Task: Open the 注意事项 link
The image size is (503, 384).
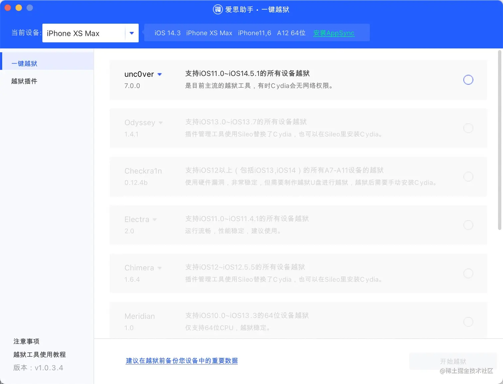Action: (x=26, y=341)
